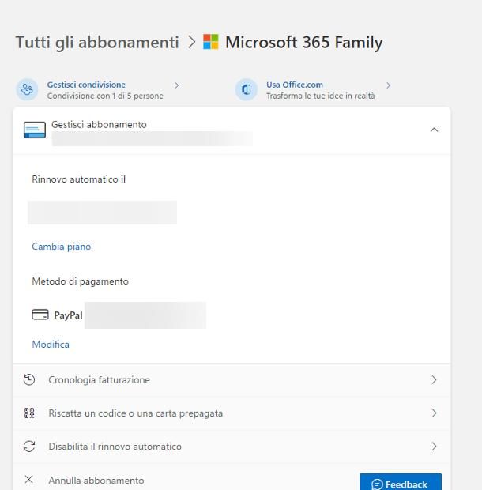The height and width of the screenshot is (490, 482).
Task: Click the Microsoft 365 Family heading
Action: 304,43
